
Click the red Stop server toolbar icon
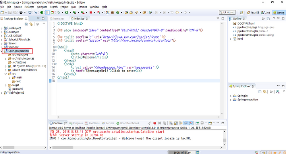pyautogui.click(x=91, y=12)
